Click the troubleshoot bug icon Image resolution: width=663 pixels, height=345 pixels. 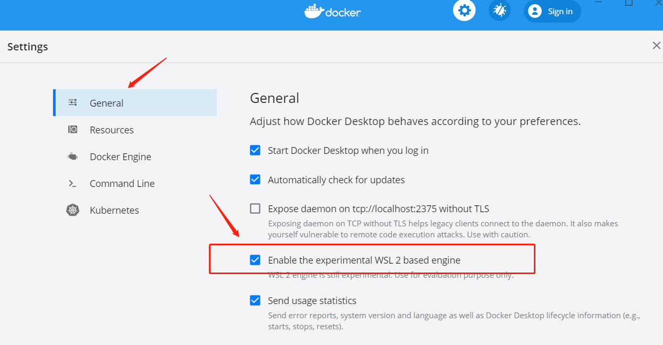pyautogui.click(x=500, y=11)
